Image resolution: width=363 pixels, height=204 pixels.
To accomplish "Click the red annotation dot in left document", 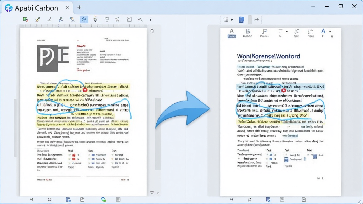I will 85,90.
